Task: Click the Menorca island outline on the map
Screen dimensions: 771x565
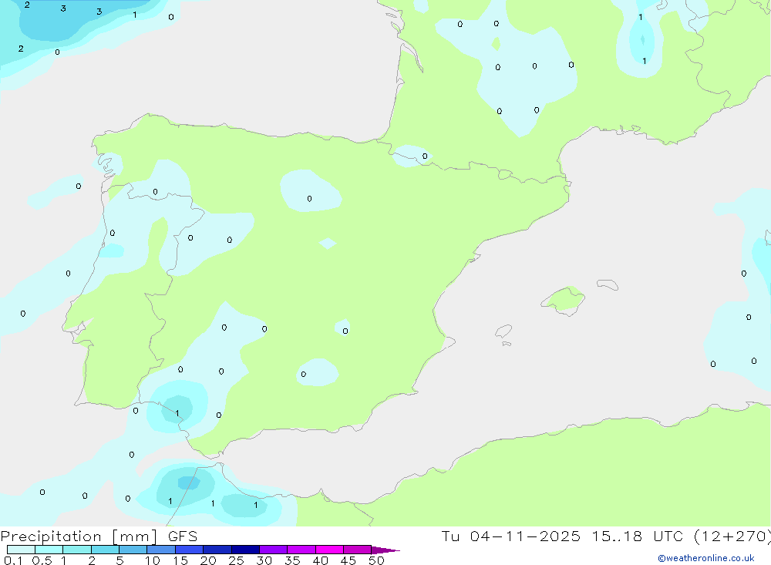Action: point(608,284)
